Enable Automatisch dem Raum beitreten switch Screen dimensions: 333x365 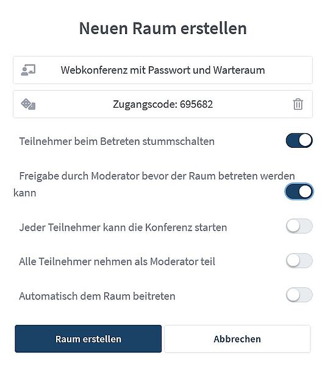tap(299, 295)
